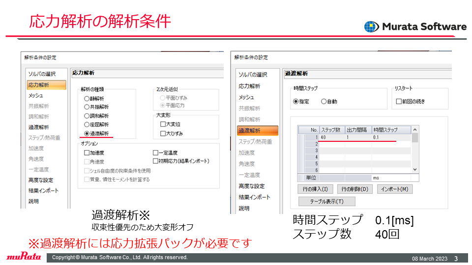
Task: Click the muRata logo in footer
Action: 24,257
